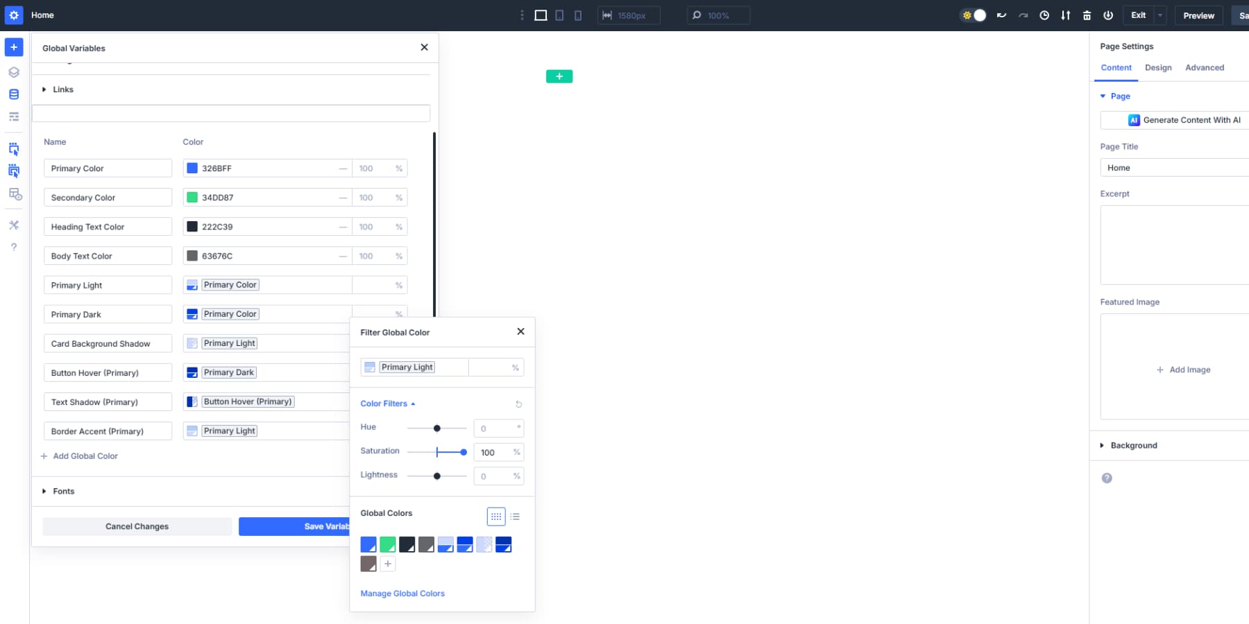Undo the last action
The height and width of the screenshot is (624, 1249).
1002,15
